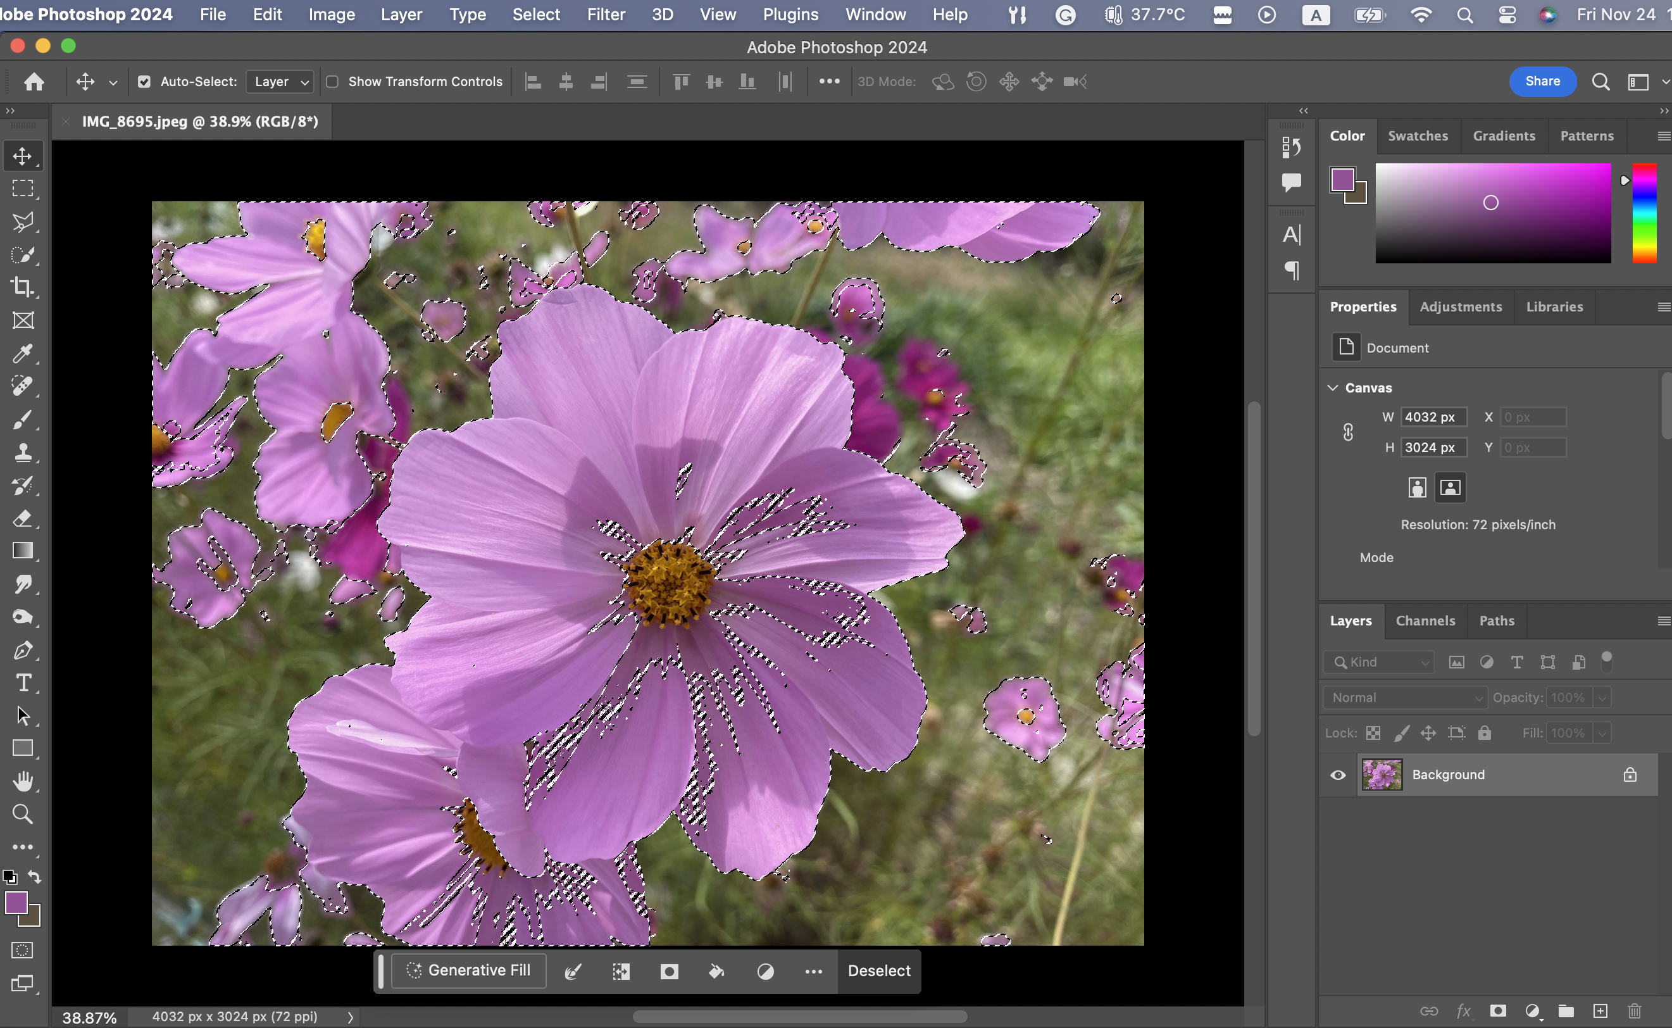Choose the Eraser tool
The width and height of the screenshot is (1672, 1028).
(22, 519)
